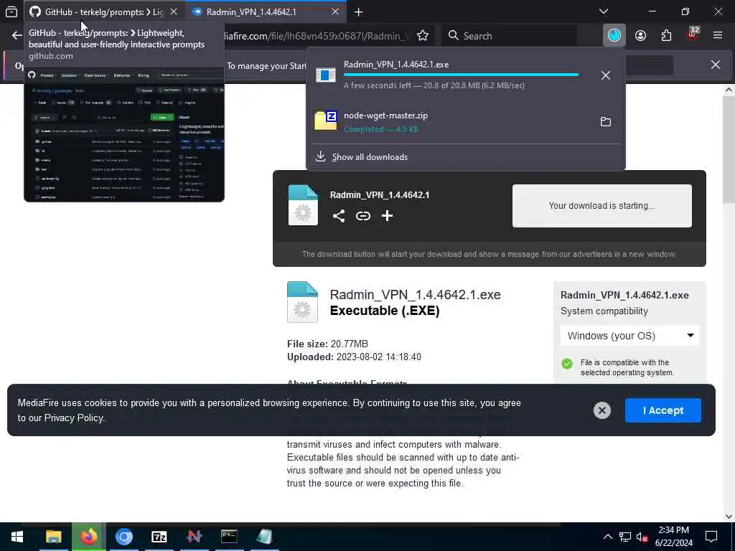The width and height of the screenshot is (735, 551).
Task: Open 7-Zip from the taskbar
Action: point(159,537)
